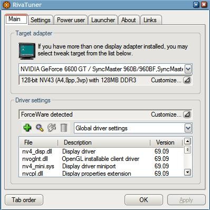Click Customize text next to NV43 info

pyautogui.click(x=166, y=80)
